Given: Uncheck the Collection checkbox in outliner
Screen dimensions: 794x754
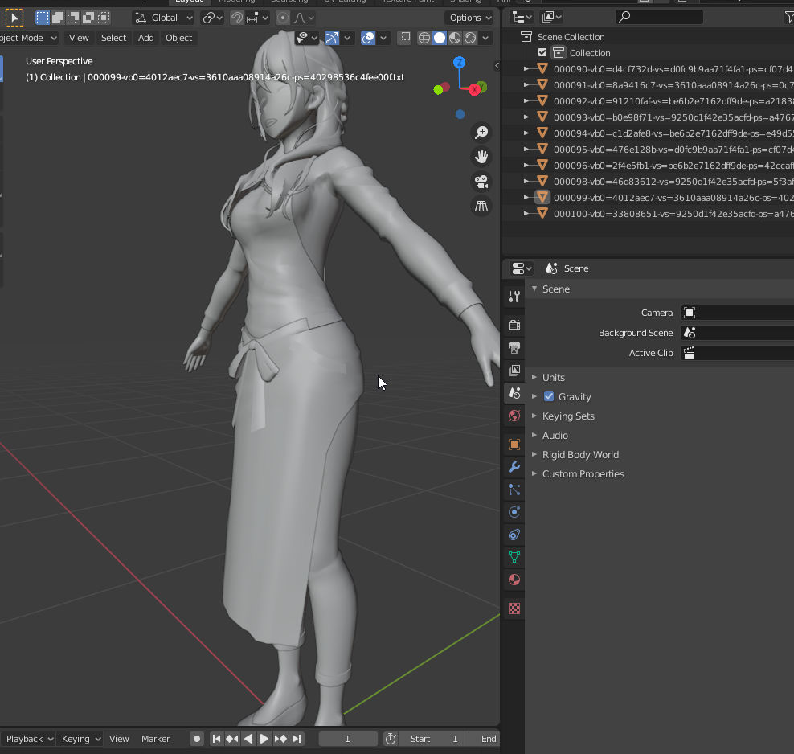Looking at the screenshot, I should pos(542,53).
